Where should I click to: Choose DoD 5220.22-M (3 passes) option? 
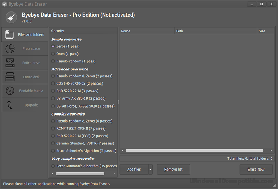[53, 91]
